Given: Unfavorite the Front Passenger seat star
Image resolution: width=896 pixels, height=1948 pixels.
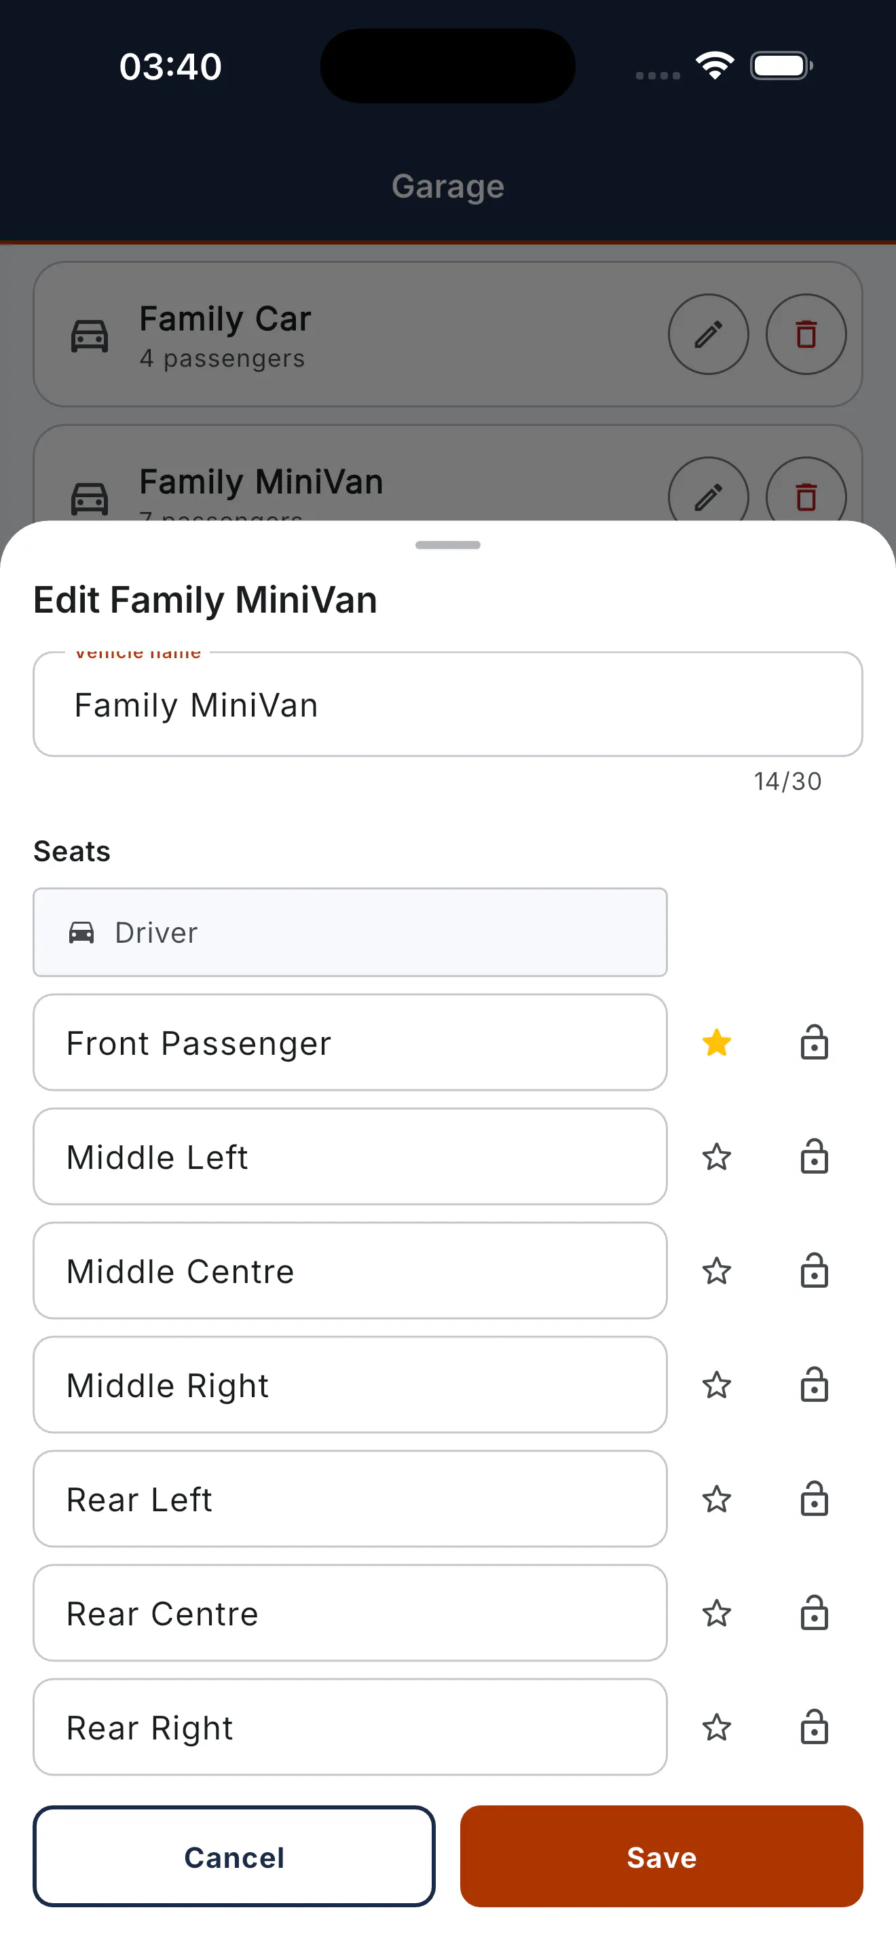Looking at the screenshot, I should (x=716, y=1043).
